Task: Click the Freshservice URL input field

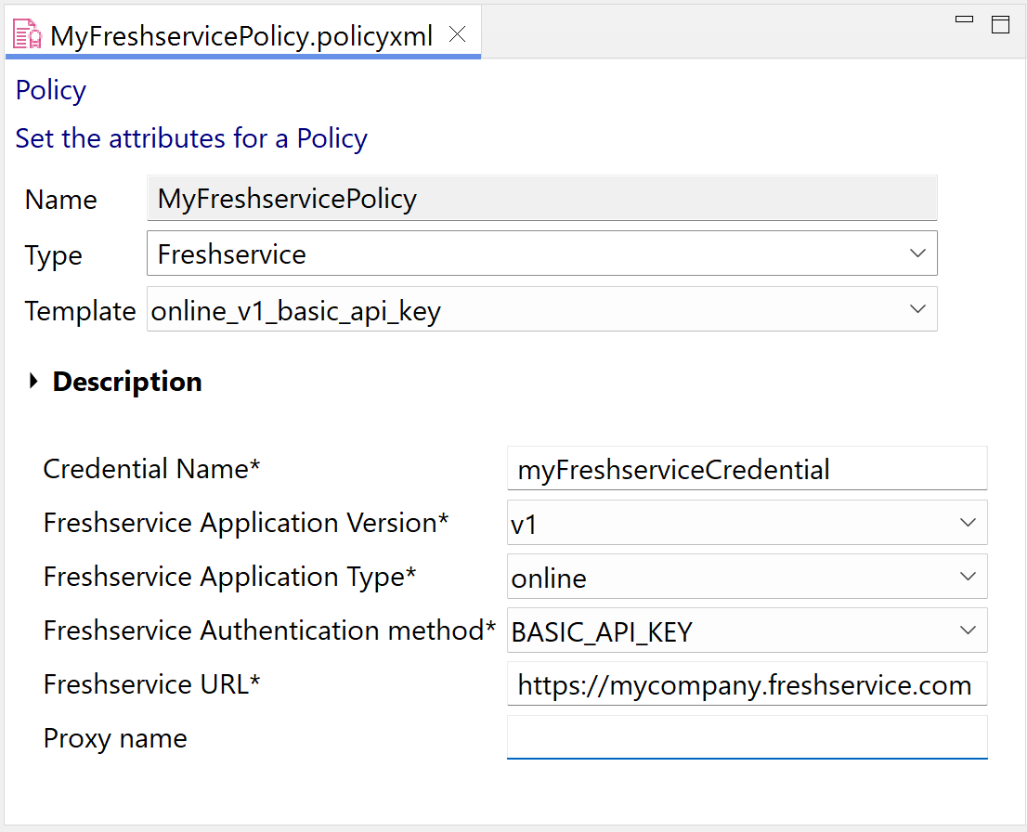Action: [747, 684]
